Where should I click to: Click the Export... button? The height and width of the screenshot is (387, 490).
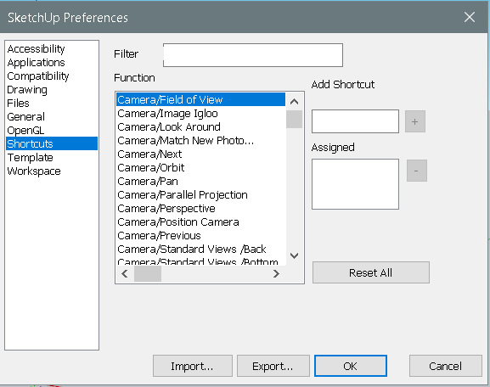coord(273,366)
